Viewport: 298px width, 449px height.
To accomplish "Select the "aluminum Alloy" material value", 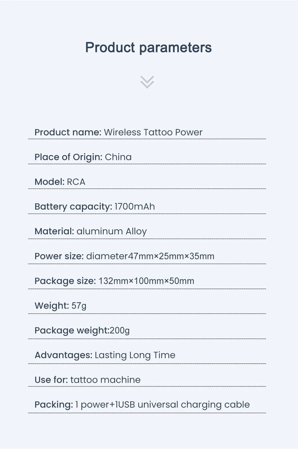I will click(x=112, y=231).
